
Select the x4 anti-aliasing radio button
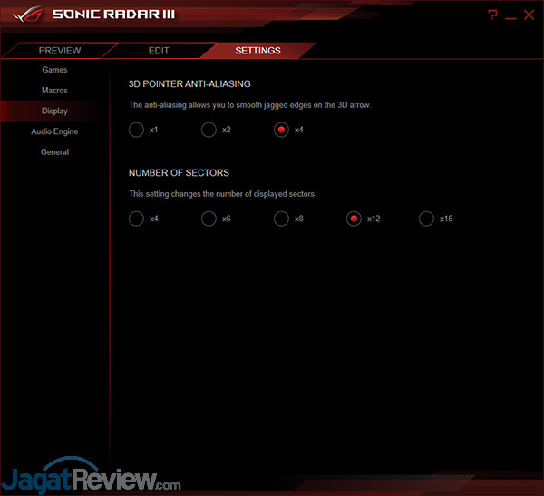[x=281, y=130]
